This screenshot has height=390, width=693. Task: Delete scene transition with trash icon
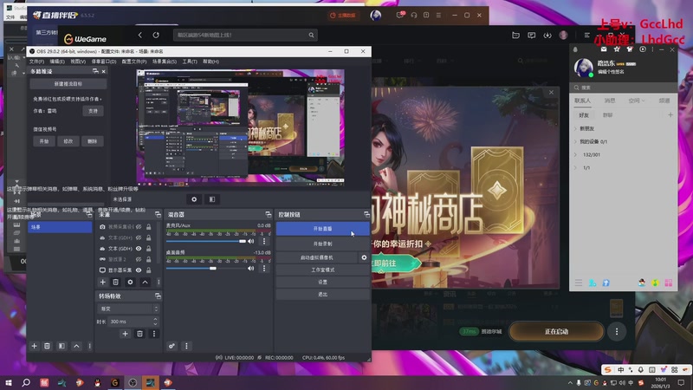(139, 334)
